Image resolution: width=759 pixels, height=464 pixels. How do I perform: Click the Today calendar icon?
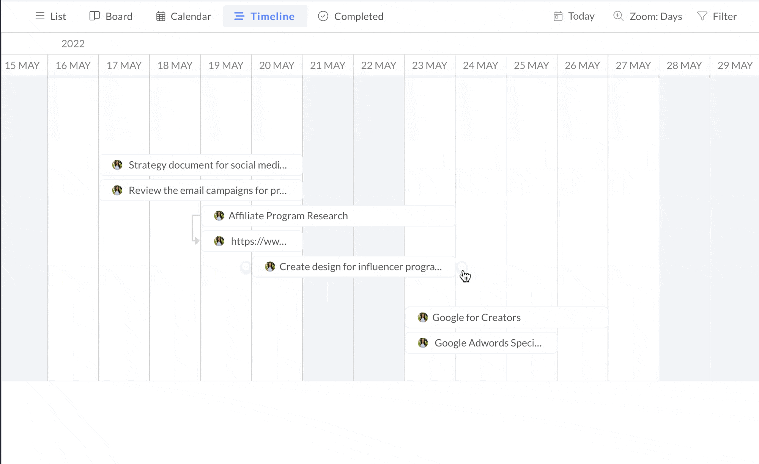(558, 16)
